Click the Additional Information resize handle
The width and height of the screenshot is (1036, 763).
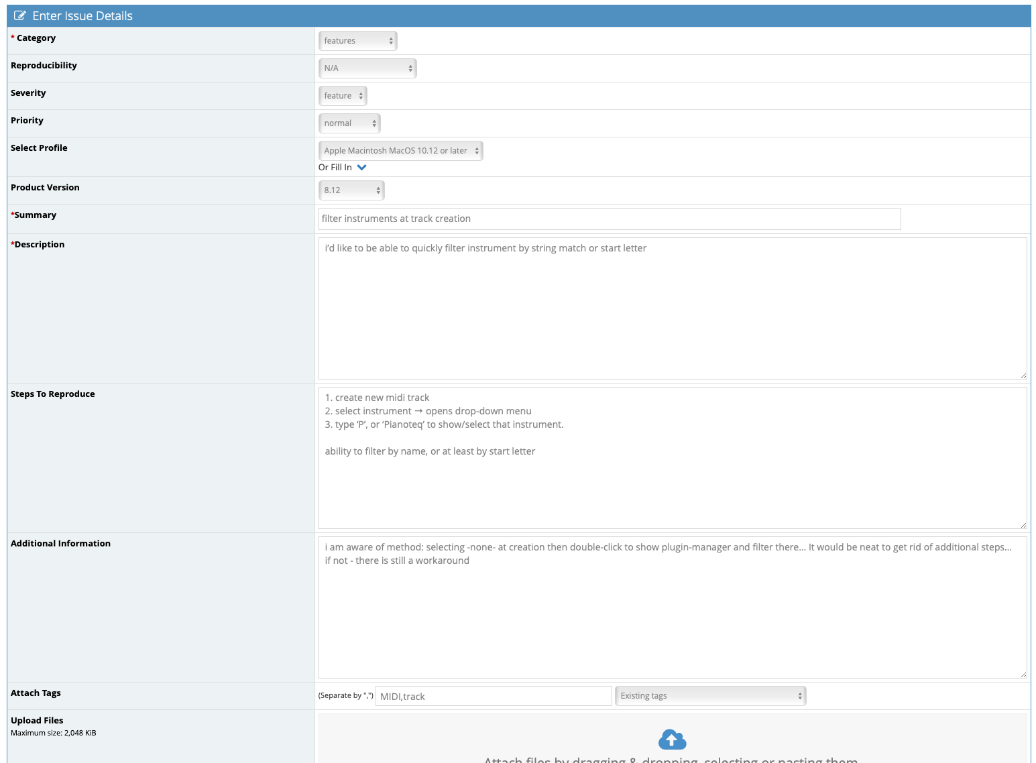tap(1023, 674)
